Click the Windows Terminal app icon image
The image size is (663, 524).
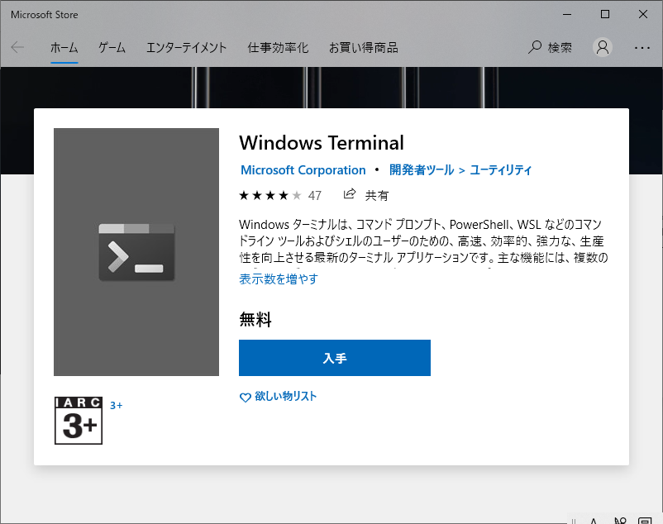click(x=136, y=251)
